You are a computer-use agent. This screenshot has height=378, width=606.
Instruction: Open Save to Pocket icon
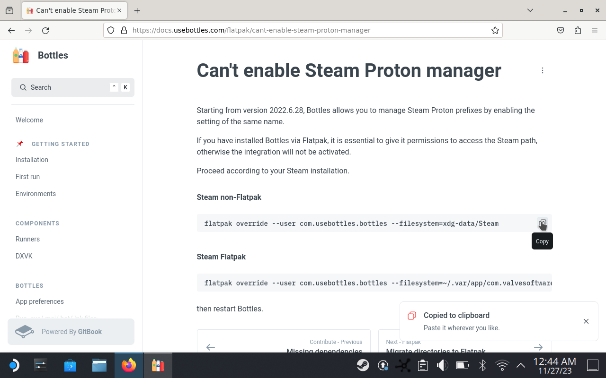pos(561,30)
